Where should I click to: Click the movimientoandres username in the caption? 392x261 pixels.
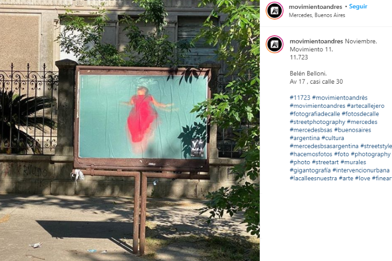(316, 41)
